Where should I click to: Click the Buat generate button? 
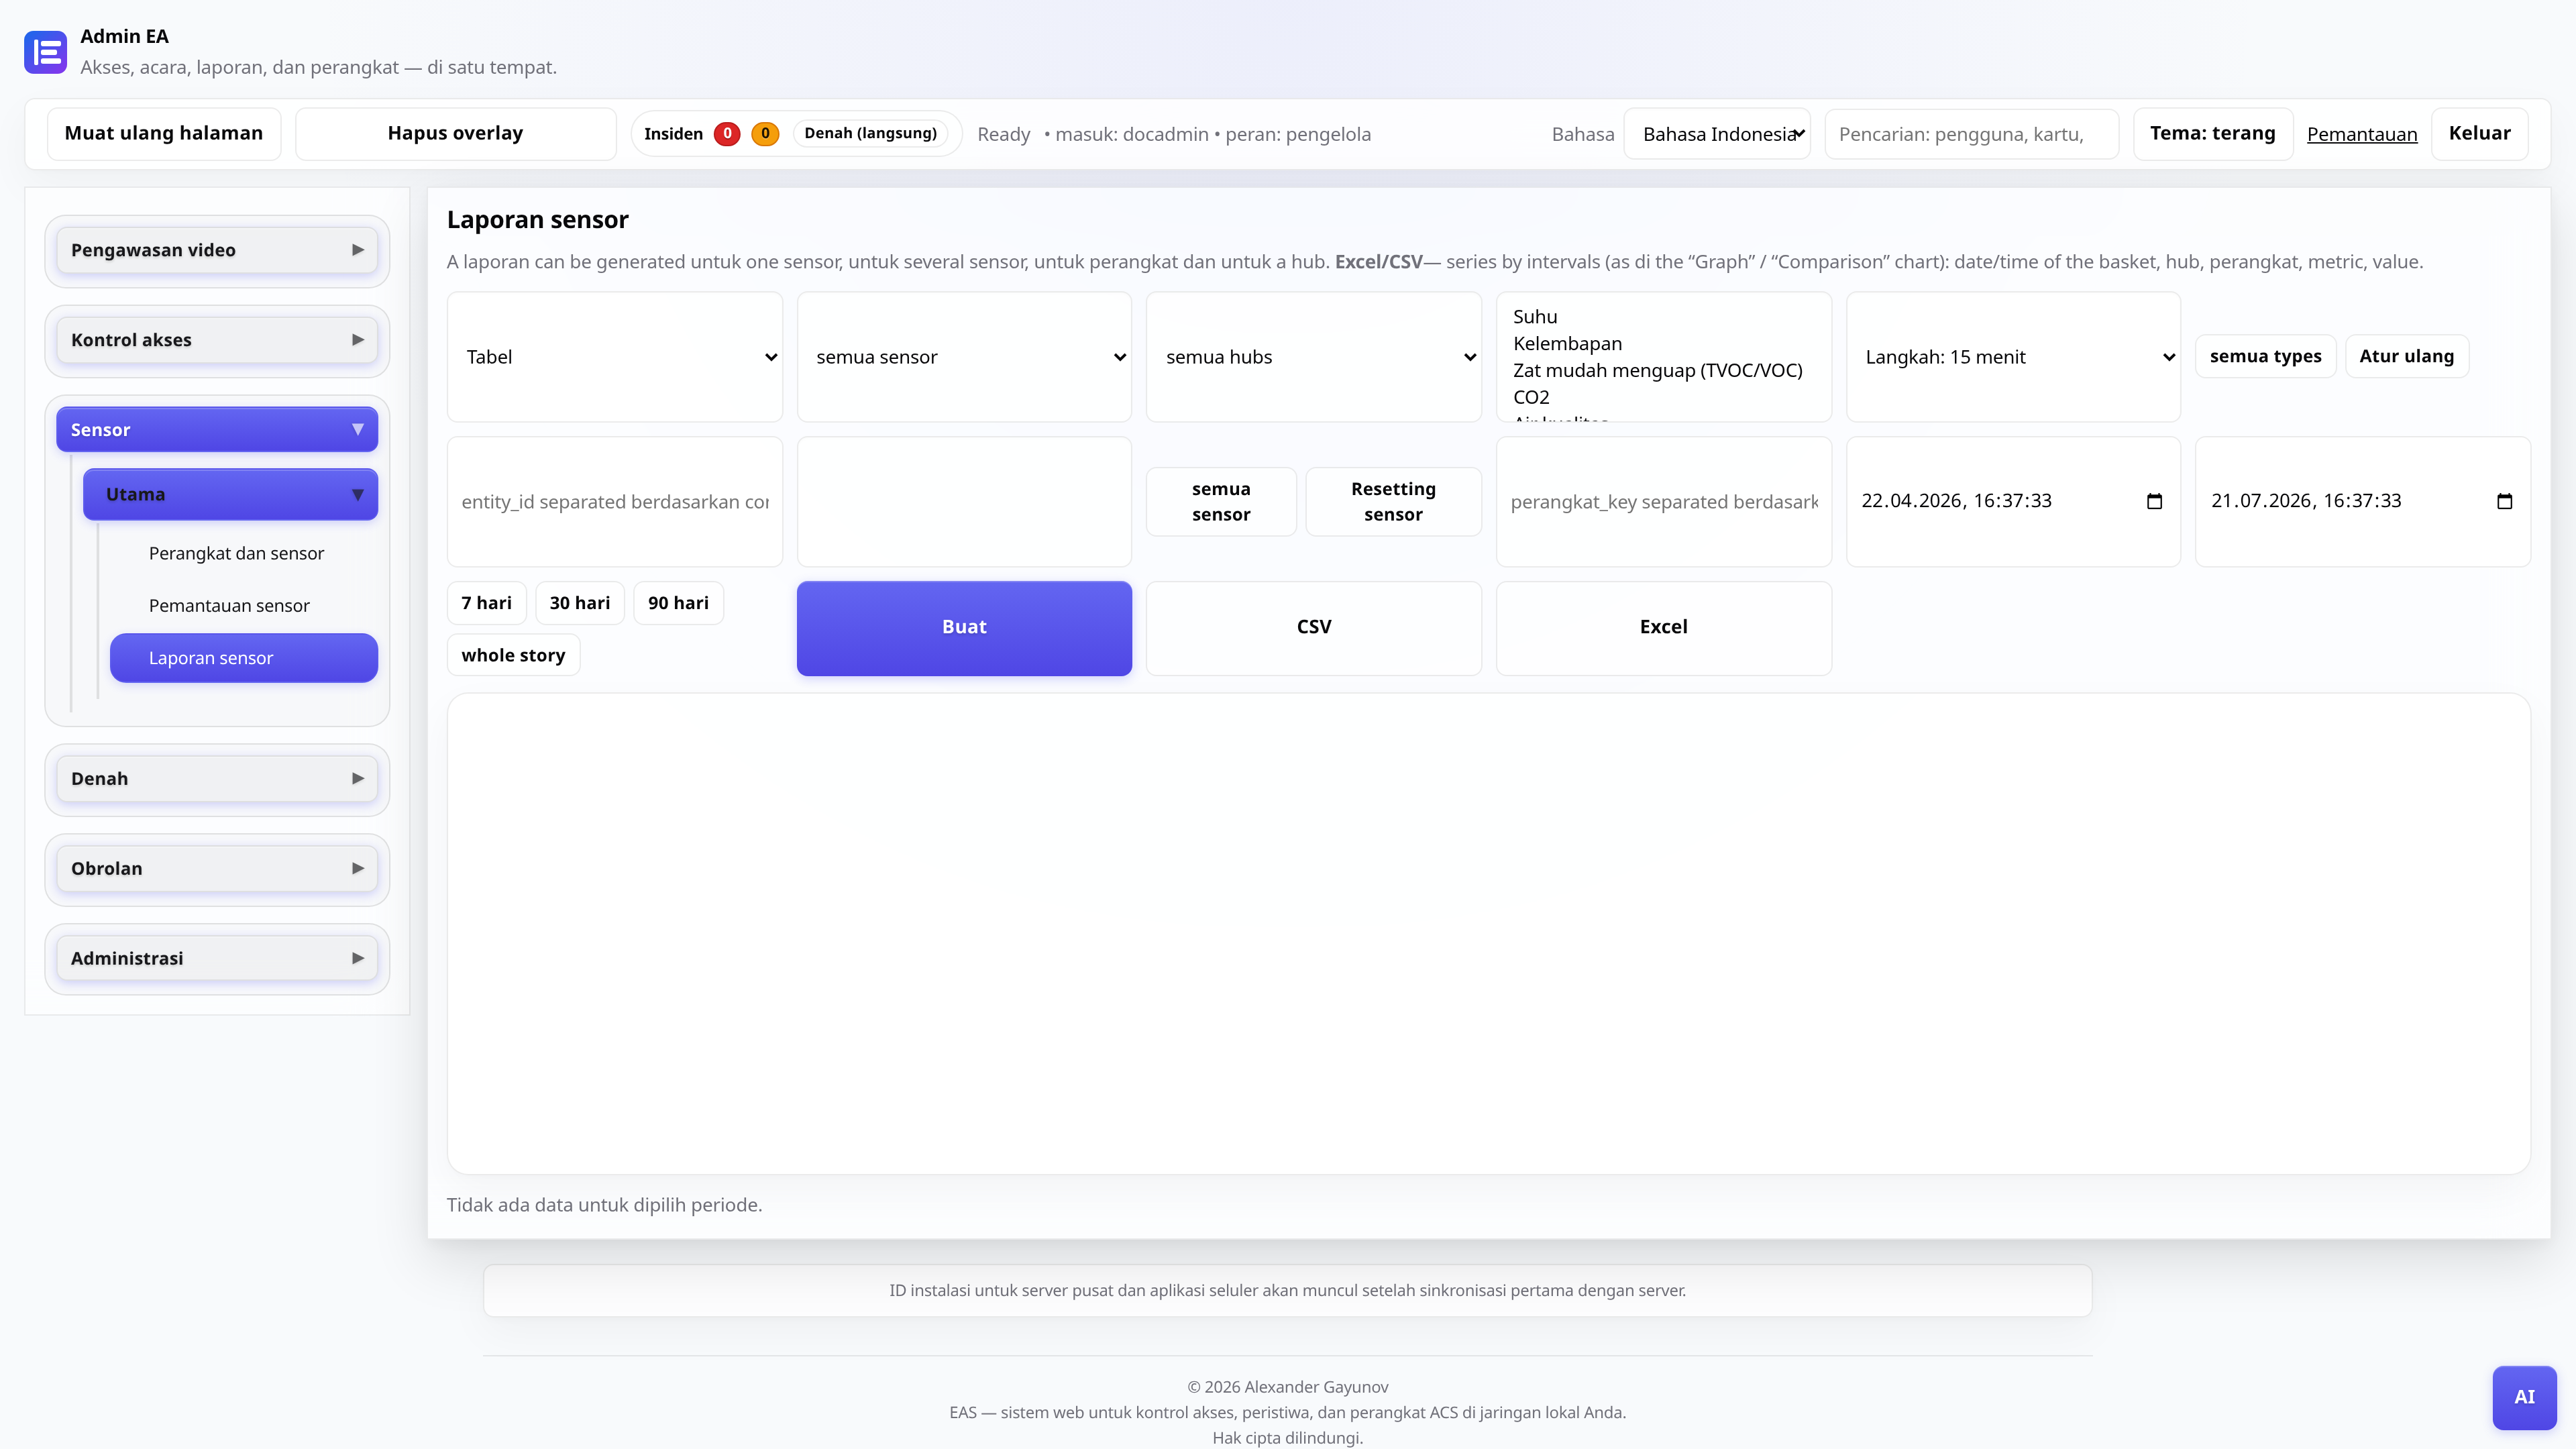coord(964,628)
